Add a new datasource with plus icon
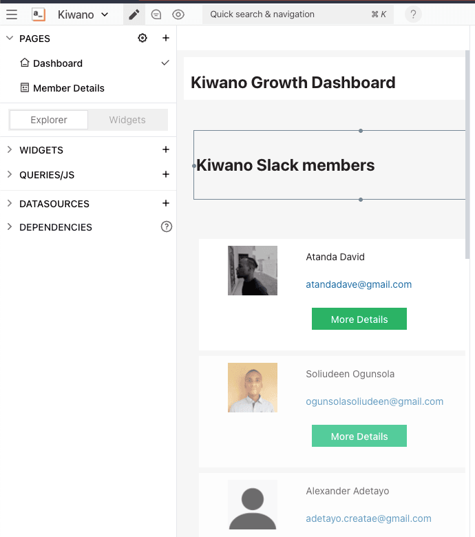Image resolution: width=475 pixels, height=537 pixels. click(x=165, y=204)
